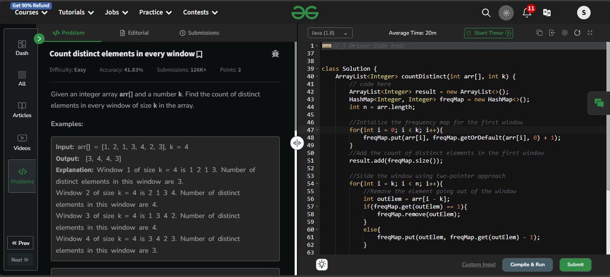Viewport: 610px width, 277px height.
Task: Expand the Courses dropdown
Action: [32, 12]
